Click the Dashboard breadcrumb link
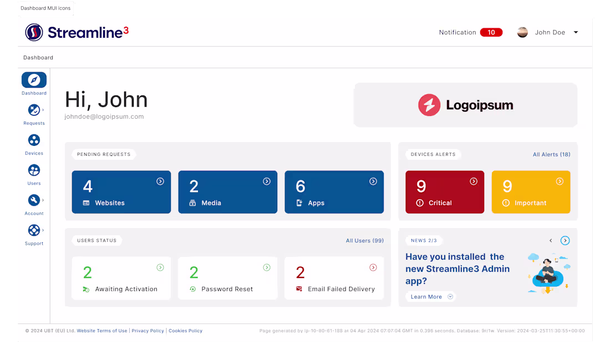Image resolution: width=610 pixels, height=359 pixels. [38, 57]
